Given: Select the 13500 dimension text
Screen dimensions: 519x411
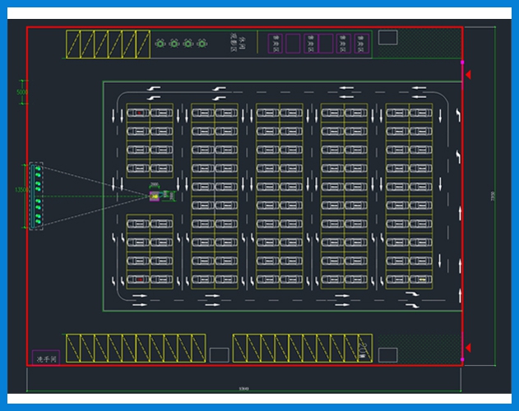Looking at the screenshot, I should pyautogui.click(x=21, y=190).
